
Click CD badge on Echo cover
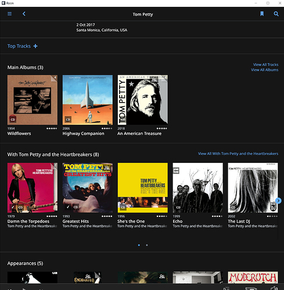pos(178,207)
